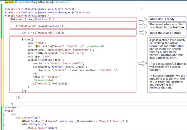The image size is (187, 130).
Task: Place cursor on jquery-1.10.2.js script line
Action: pyautogui.click(x=40, y=9)
